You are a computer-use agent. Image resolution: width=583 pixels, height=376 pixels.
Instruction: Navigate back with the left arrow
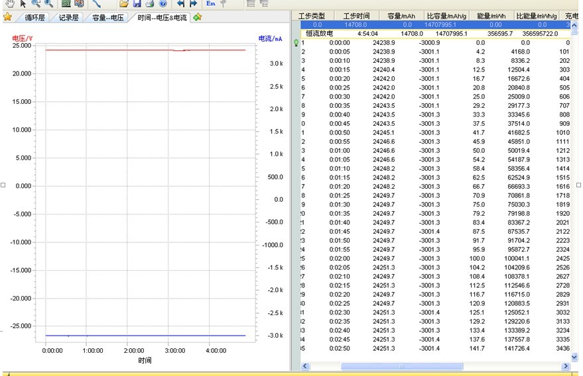coord(180,3)
